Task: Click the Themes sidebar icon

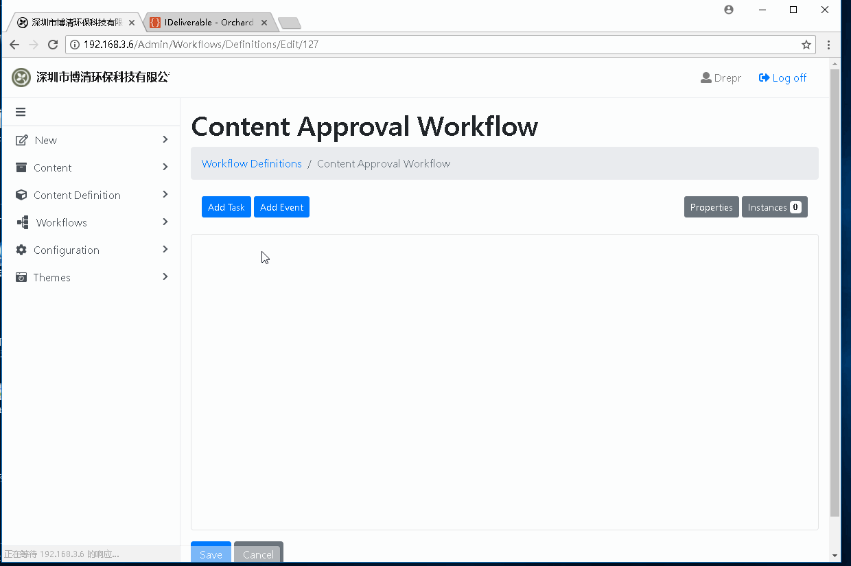Action: click(x=21, y=277)
